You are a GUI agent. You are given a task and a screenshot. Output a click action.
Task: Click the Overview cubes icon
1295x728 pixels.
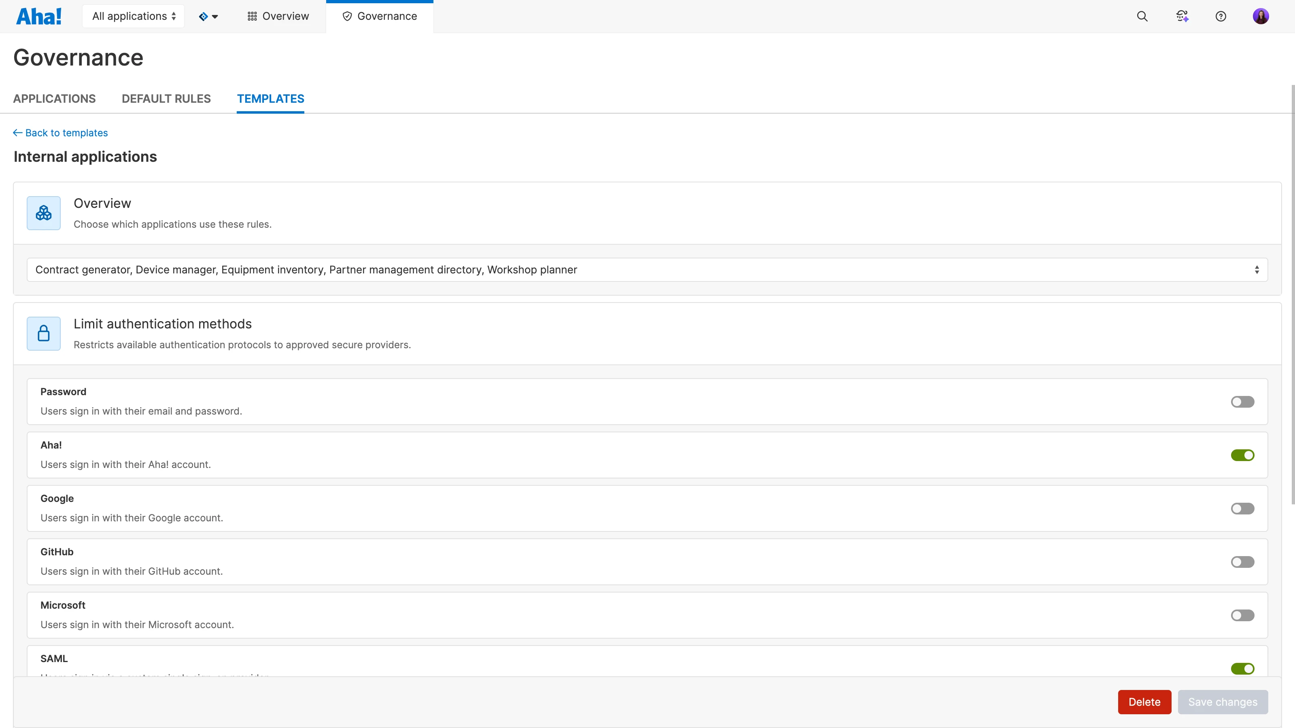click(x=44, y=213)
